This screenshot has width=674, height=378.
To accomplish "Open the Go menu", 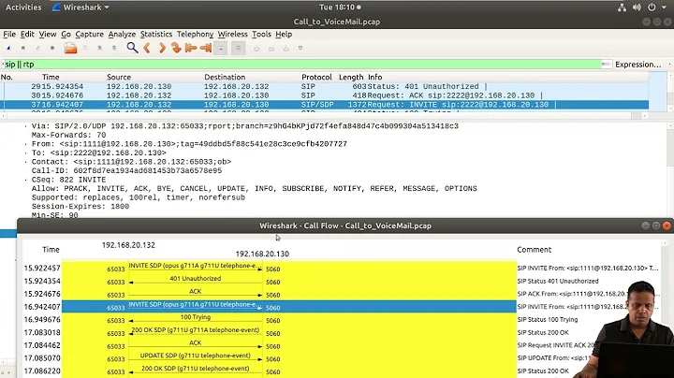I will pos(66,34).
